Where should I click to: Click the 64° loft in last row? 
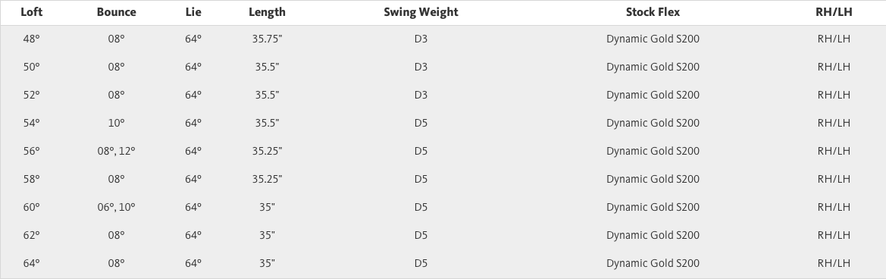pyautogui.click(x=32, y=262)
